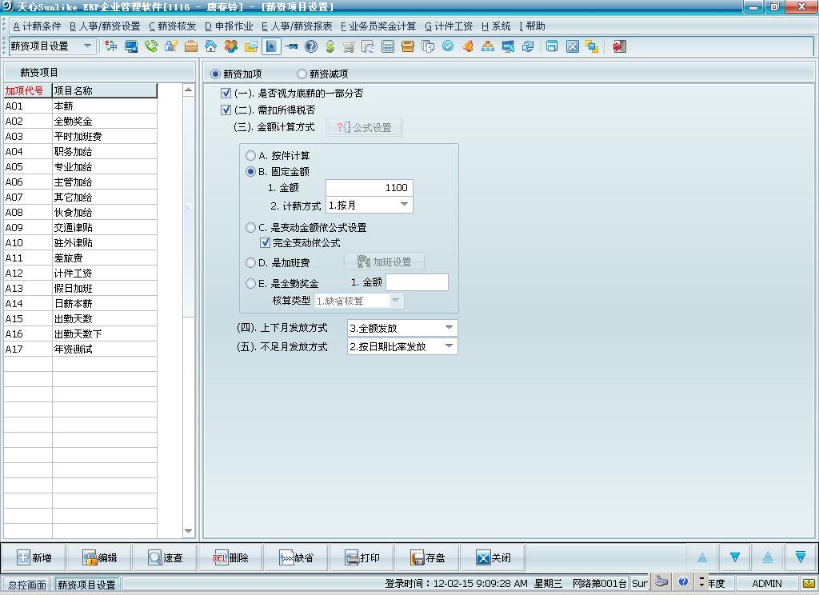The width and height of the screenshot is (819, 595).
Task: Click the green phone toolbar icon
Action: tap(151, 46)
